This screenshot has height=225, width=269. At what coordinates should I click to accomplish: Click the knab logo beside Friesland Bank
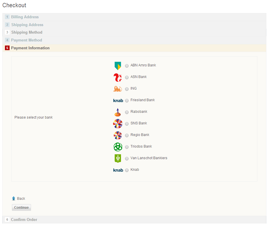click(118, 100)
